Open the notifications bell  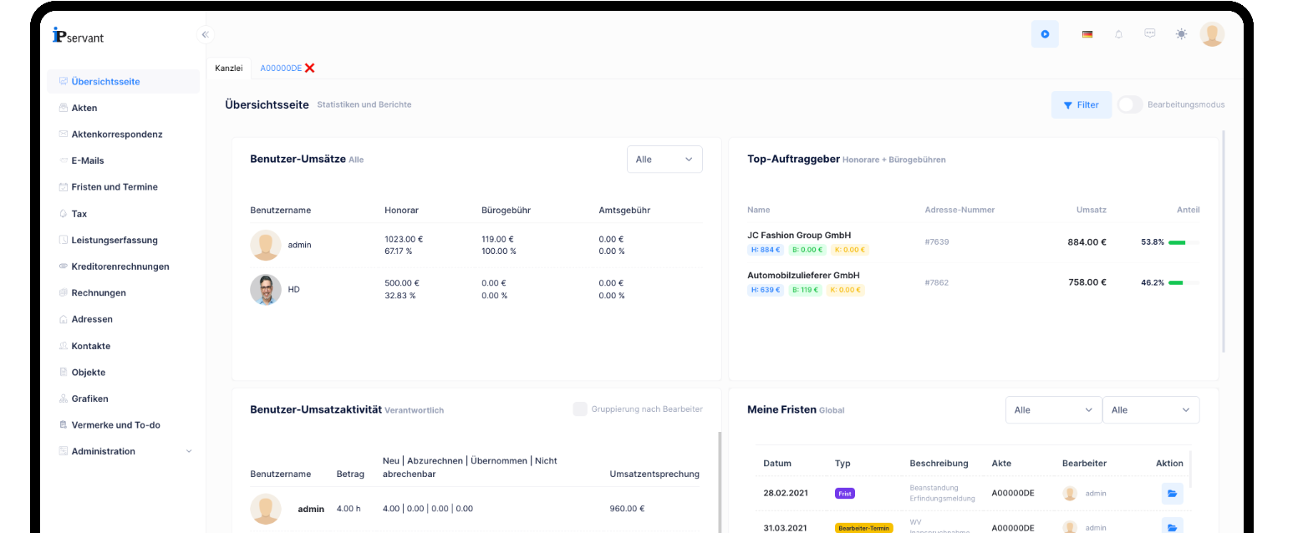(1118, 34)
